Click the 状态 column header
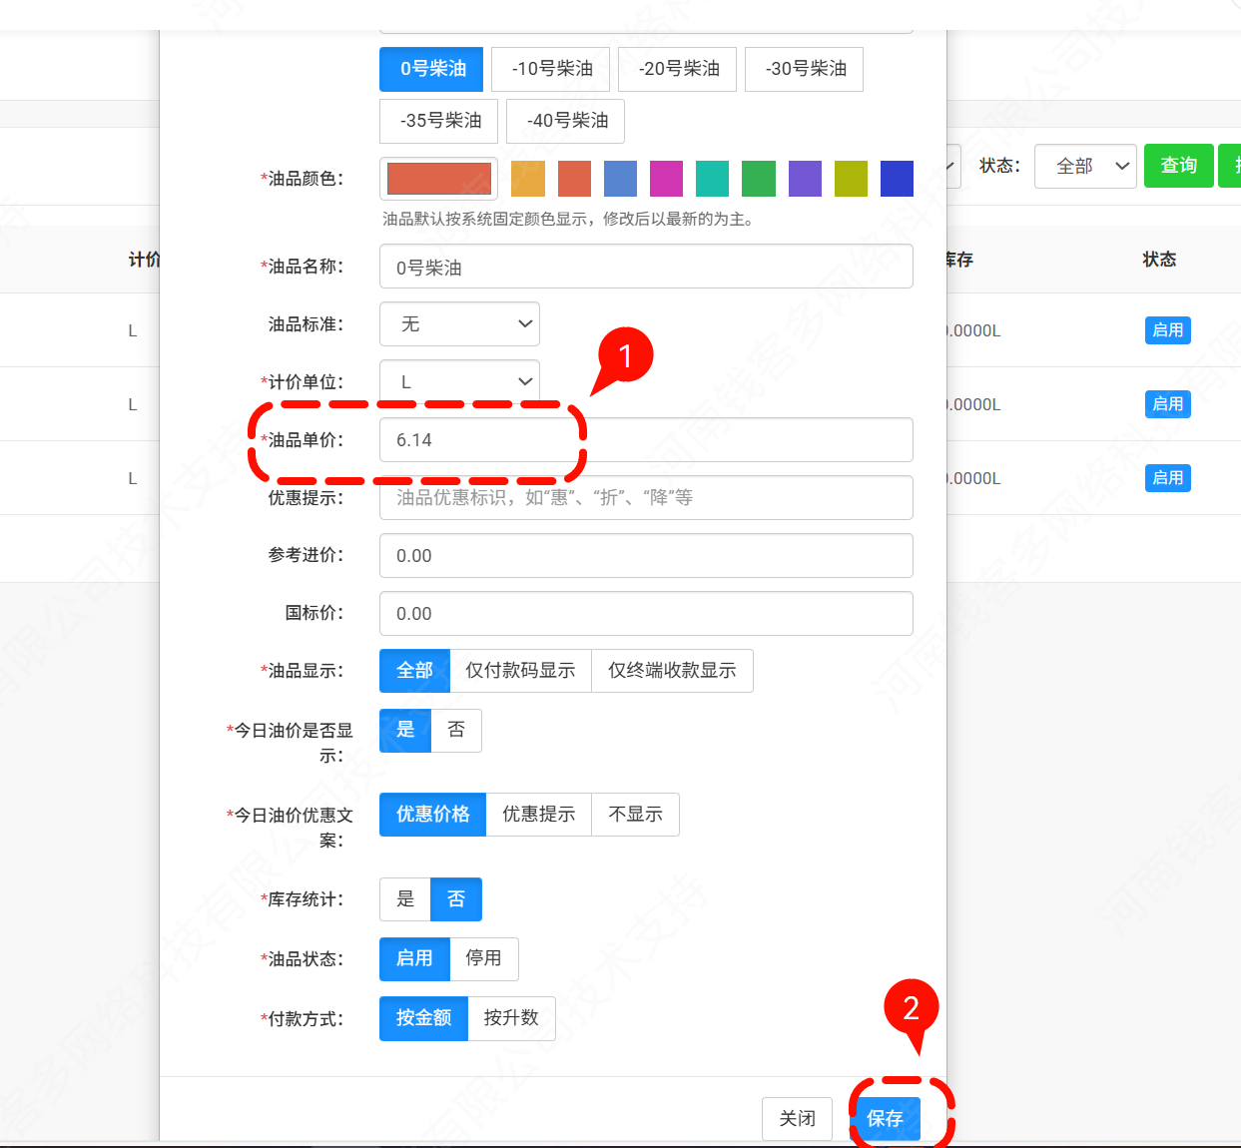Viewport: 1241px width, 1148px height. (1159, 260)
